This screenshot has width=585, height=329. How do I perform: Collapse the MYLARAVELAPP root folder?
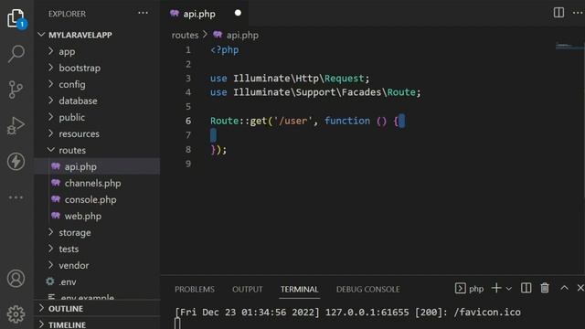pyautogui.click(x=80, y=35)
